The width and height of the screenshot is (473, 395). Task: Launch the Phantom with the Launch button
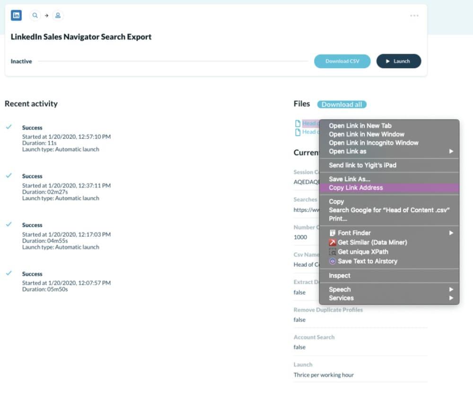pos(399,61)
